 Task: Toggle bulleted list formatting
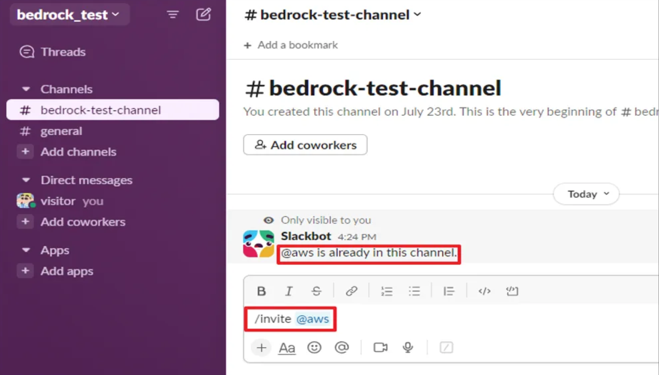tap(414, 291)
